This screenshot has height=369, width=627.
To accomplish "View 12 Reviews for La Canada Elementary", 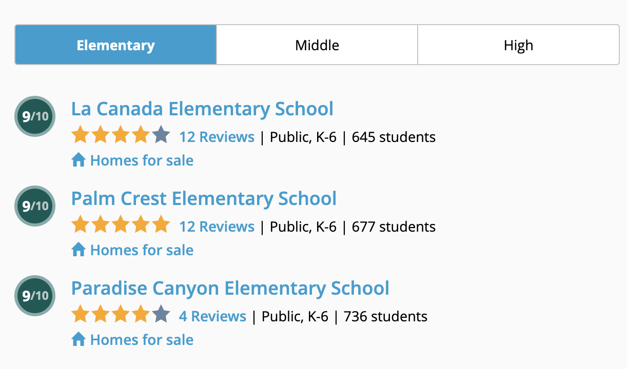I will (x=217, y=137).
